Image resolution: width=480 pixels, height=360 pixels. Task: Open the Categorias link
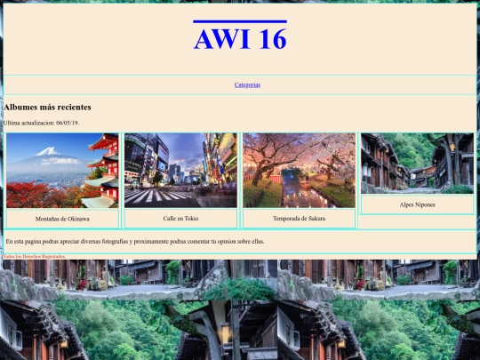pyautogui.click(x=247, y=84)
